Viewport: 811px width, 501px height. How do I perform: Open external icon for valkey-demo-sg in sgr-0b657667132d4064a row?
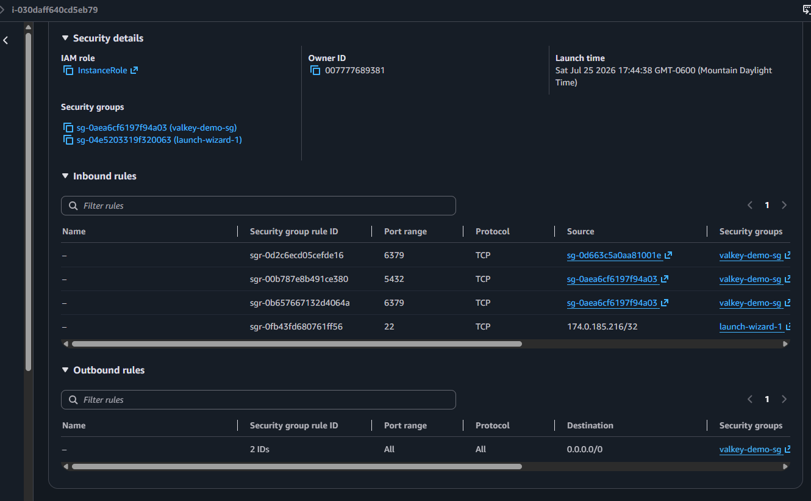point(787,303)
